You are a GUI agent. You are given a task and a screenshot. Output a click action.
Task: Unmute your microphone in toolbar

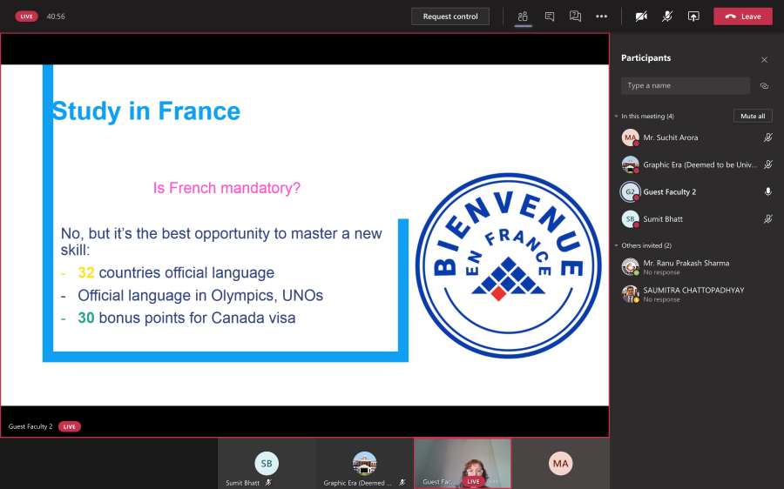pos(667,17)
